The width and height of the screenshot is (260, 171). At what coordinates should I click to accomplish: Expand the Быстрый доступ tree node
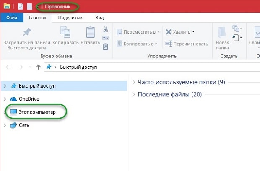point(5,86)
